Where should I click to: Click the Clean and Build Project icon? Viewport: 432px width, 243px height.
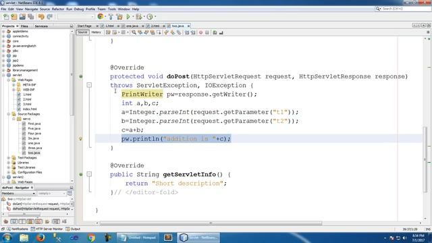(119, 17)
